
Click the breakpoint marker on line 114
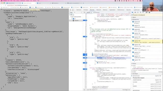(x=85, y=69)
